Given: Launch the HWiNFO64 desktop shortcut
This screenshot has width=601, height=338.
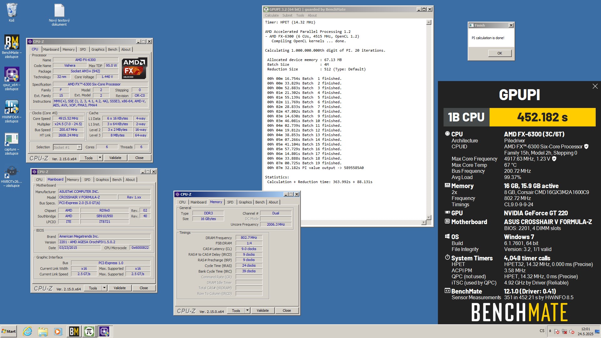Looking at the screenshot, I should tap(12, 111).
